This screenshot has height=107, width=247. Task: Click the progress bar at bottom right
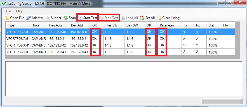(x=222, y=101)
